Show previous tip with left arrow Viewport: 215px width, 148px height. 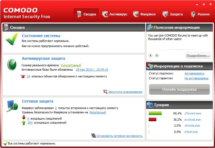(x=151, y=55)
